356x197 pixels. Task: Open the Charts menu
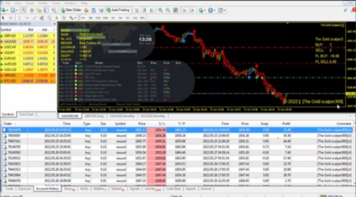coord(43,3)
